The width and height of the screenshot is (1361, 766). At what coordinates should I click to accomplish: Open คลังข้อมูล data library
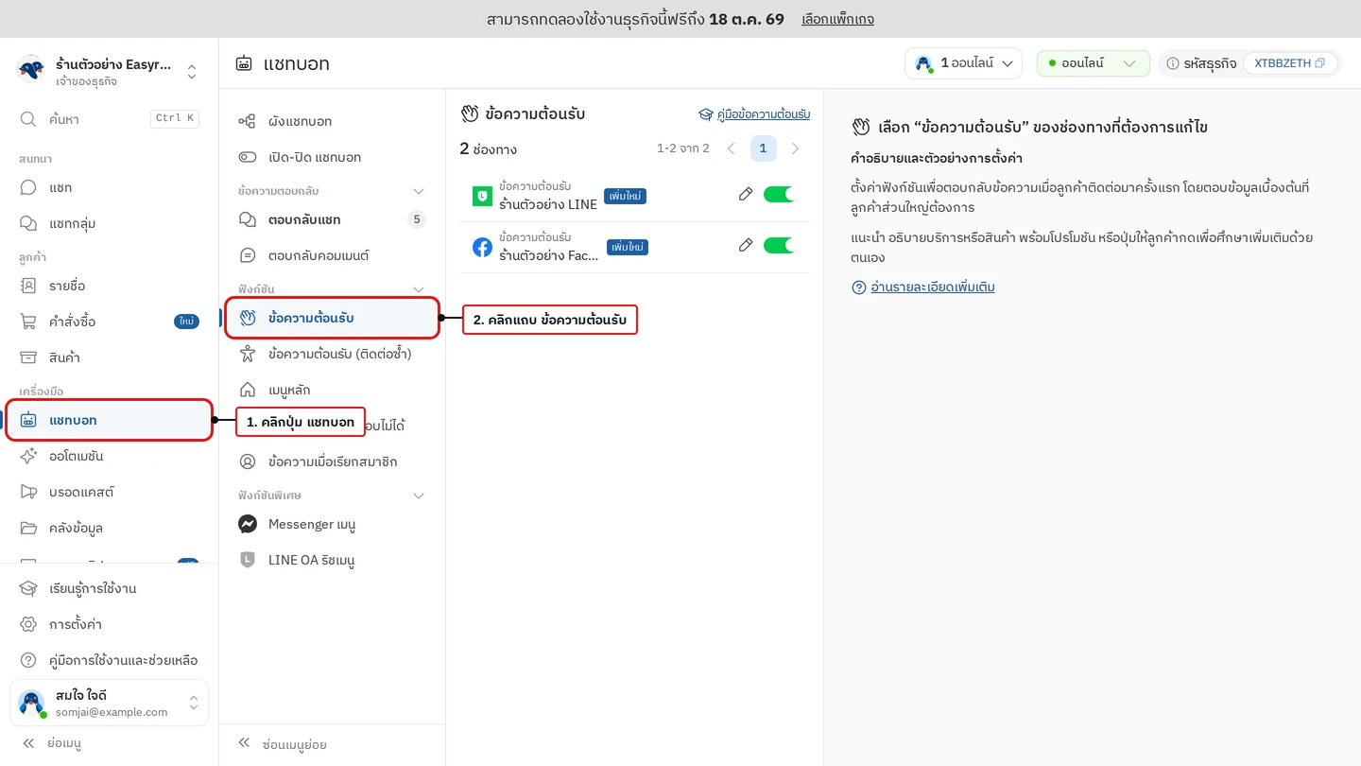click(x=110, y=528)
